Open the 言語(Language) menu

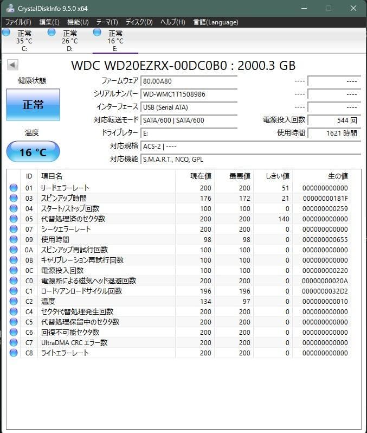click(216, 22)
